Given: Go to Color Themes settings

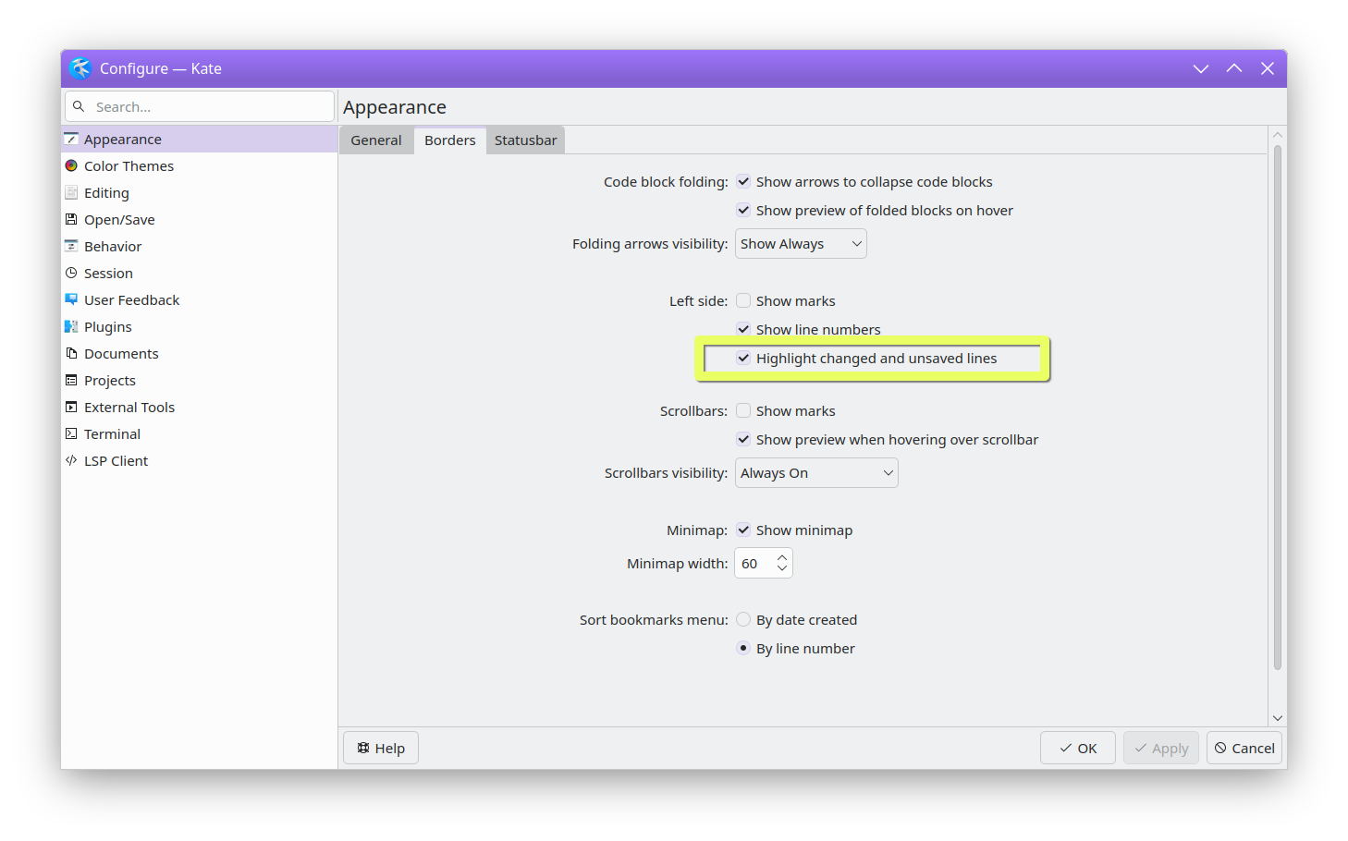Looking at the screenshot, I should click(200, 165).
